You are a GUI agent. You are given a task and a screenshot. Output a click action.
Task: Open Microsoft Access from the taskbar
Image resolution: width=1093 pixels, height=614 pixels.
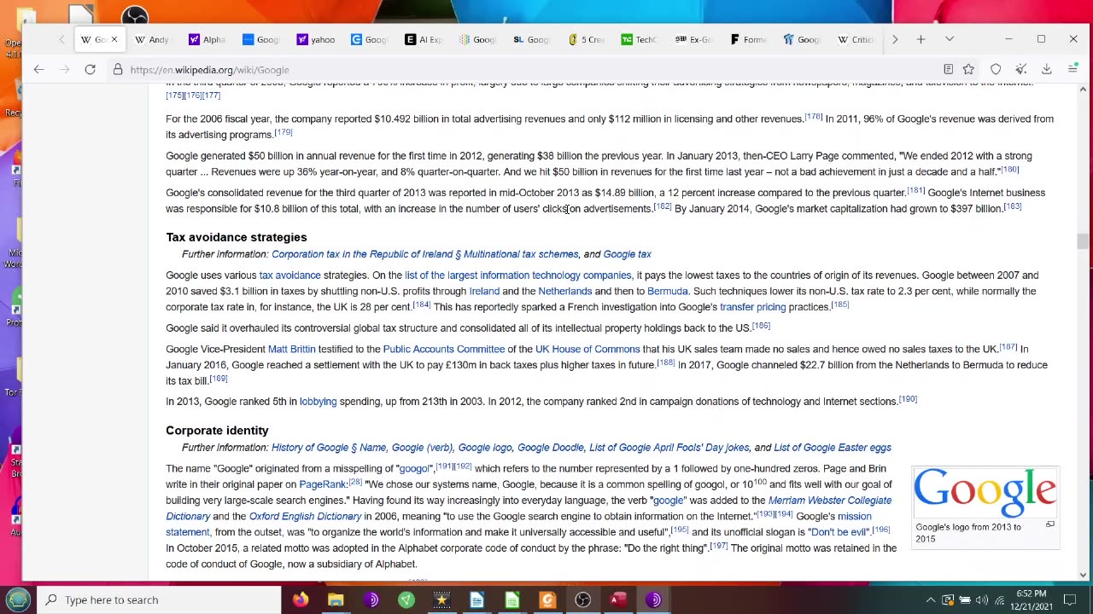click(617, 600)
